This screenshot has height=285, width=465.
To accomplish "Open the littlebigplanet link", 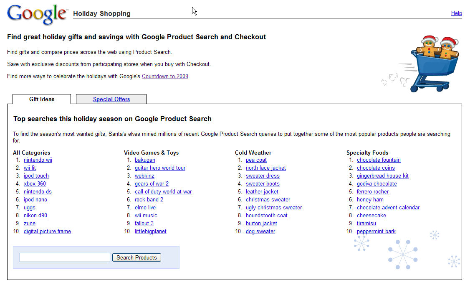I will (x=151, y=231).
